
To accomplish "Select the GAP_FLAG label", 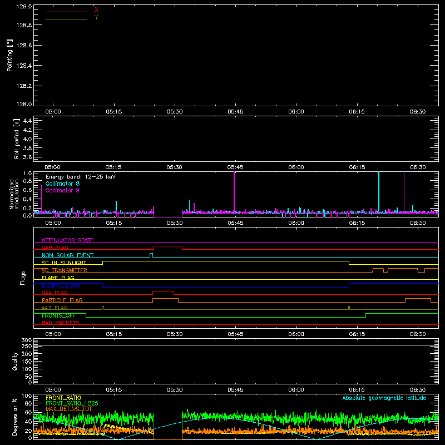I will (55, 248).
